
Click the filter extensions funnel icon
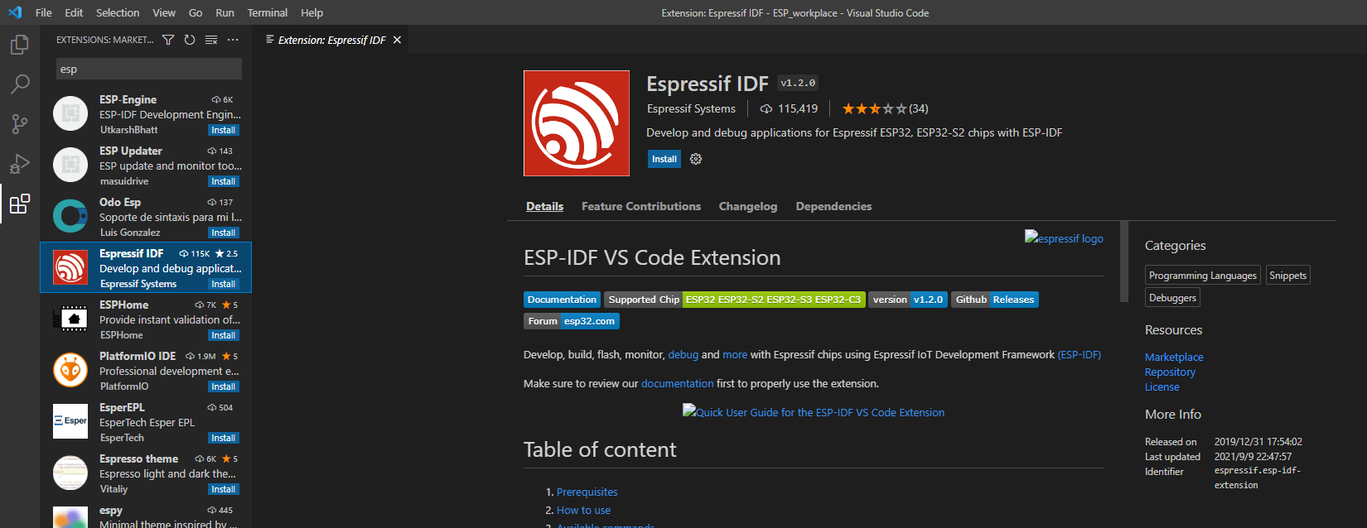click(x=168, y=40)
